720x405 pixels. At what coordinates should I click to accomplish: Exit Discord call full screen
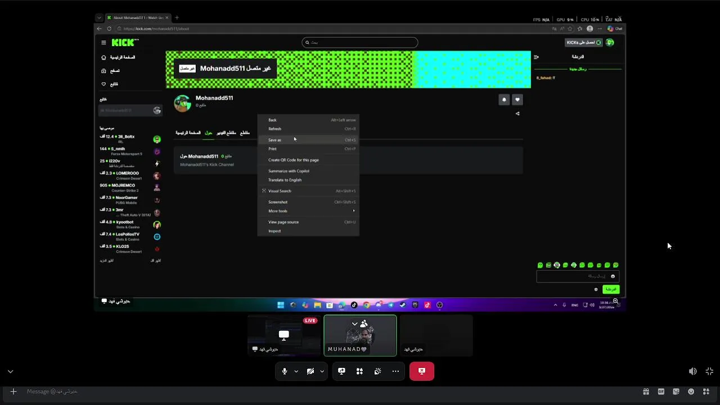709,371
